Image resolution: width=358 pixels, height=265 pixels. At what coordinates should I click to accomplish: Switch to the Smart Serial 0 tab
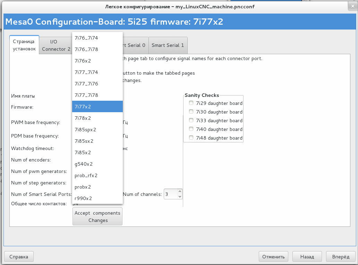click(136, 45)
